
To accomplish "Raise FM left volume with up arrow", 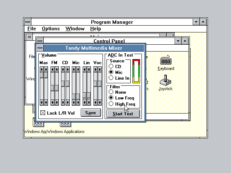I will click(x=52, y=69).
